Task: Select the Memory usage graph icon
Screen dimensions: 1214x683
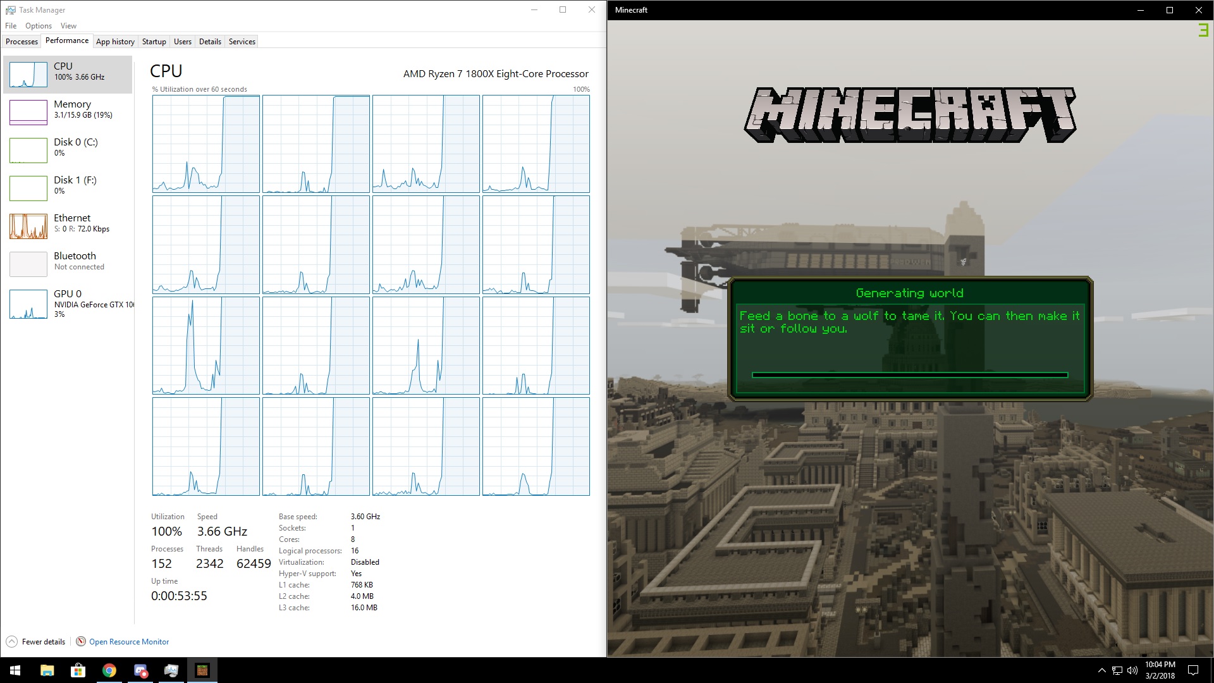Action: pos(28,113)
